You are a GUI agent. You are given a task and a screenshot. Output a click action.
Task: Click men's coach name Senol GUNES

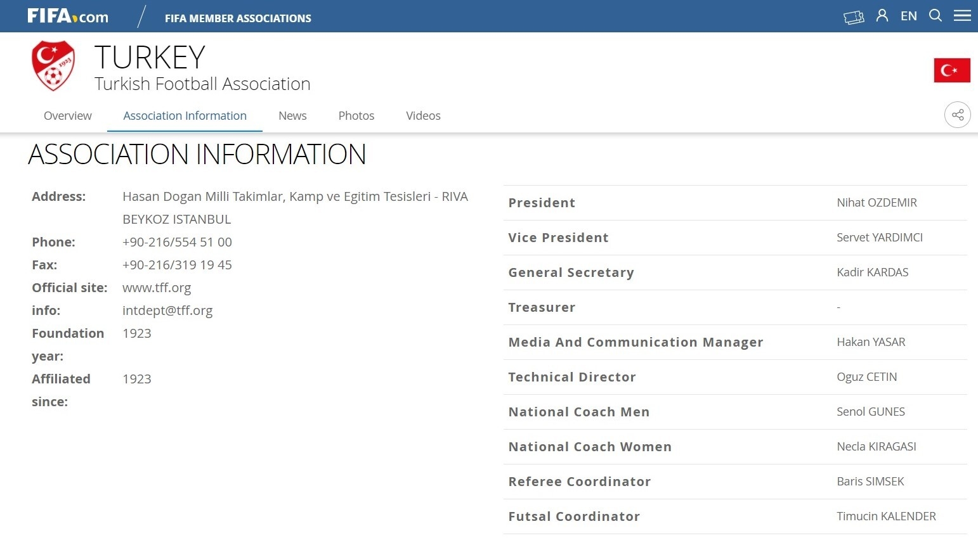(x=870, y=412)
